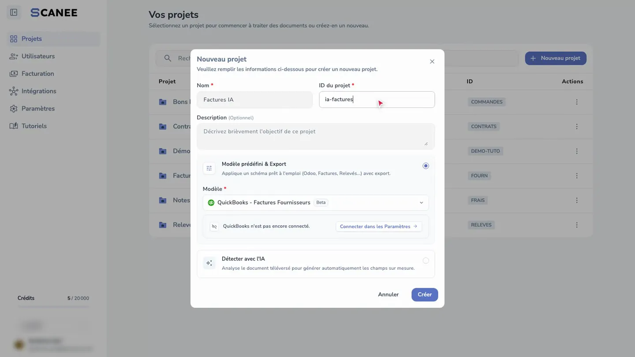Click the sliders icon of Modèle prédéfini
This screenshot has height=357, width=635.
tap(209, 168)
